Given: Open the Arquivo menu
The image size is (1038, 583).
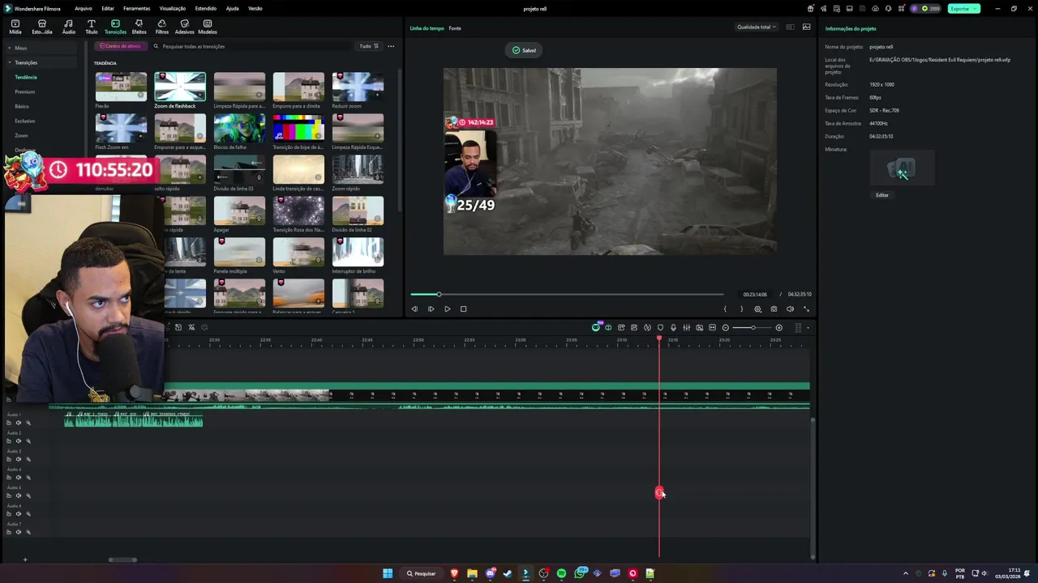Looking at the screenshot, I should pos(83,8).
